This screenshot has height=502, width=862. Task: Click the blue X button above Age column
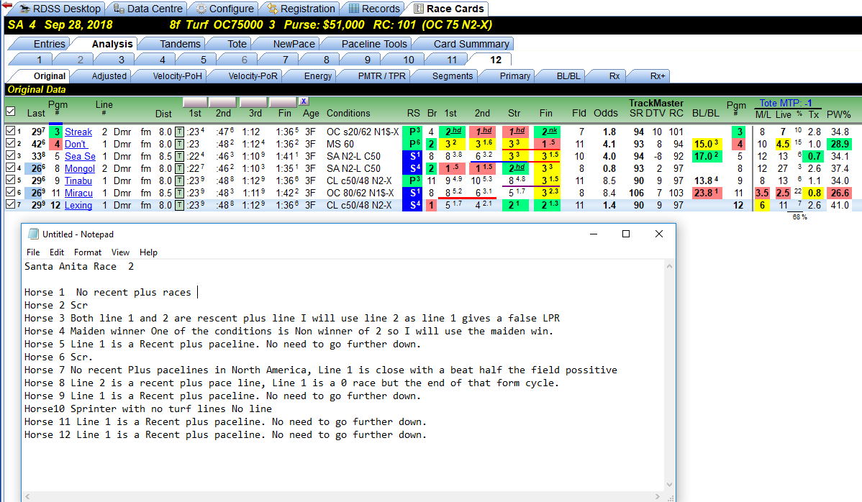click(x=304, y=101)
